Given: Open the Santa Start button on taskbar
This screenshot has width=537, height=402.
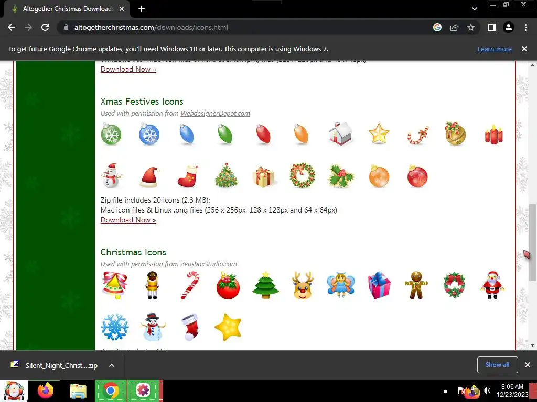Looking at the screenshot, I should click(14, 390).
